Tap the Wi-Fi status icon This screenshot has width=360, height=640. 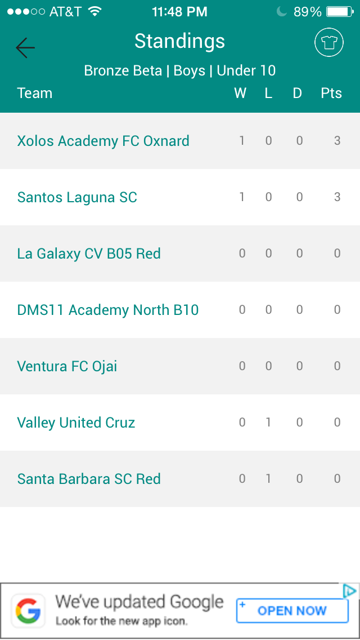(95, 11)
